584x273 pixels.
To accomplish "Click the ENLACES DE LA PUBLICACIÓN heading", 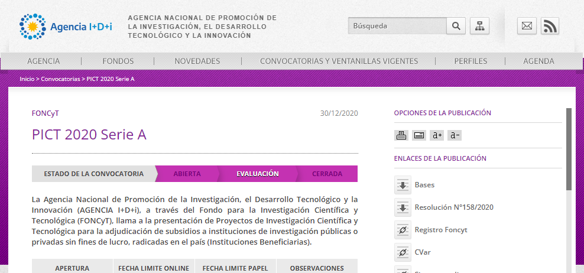I will tap(440, 158).
